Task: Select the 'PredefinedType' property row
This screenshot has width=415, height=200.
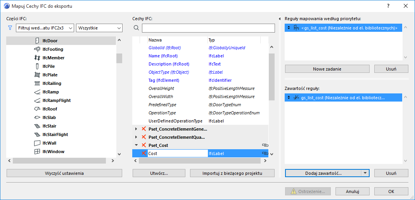Action: [201, 105]
